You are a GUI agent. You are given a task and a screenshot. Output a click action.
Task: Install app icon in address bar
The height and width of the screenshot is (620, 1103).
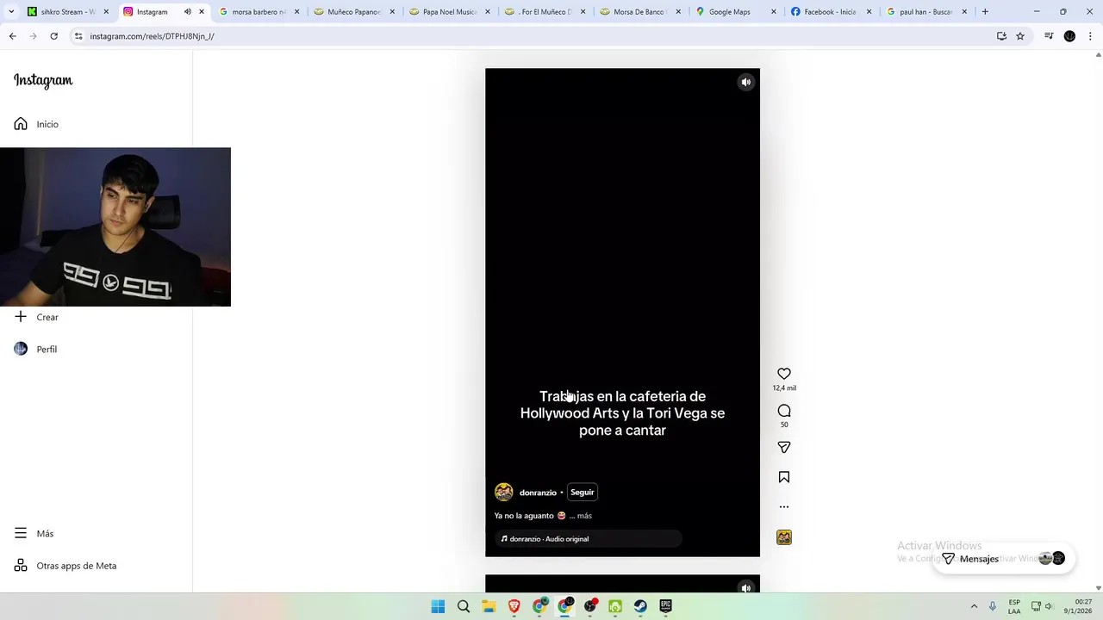pos(1001,36)
